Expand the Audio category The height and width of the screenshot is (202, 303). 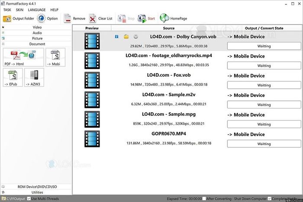tap(36, 33)
